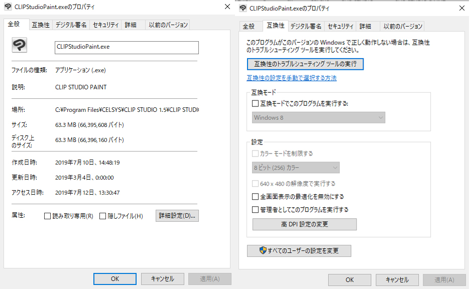
Task: Click OK in right properties window
Action: coord(349,279)
